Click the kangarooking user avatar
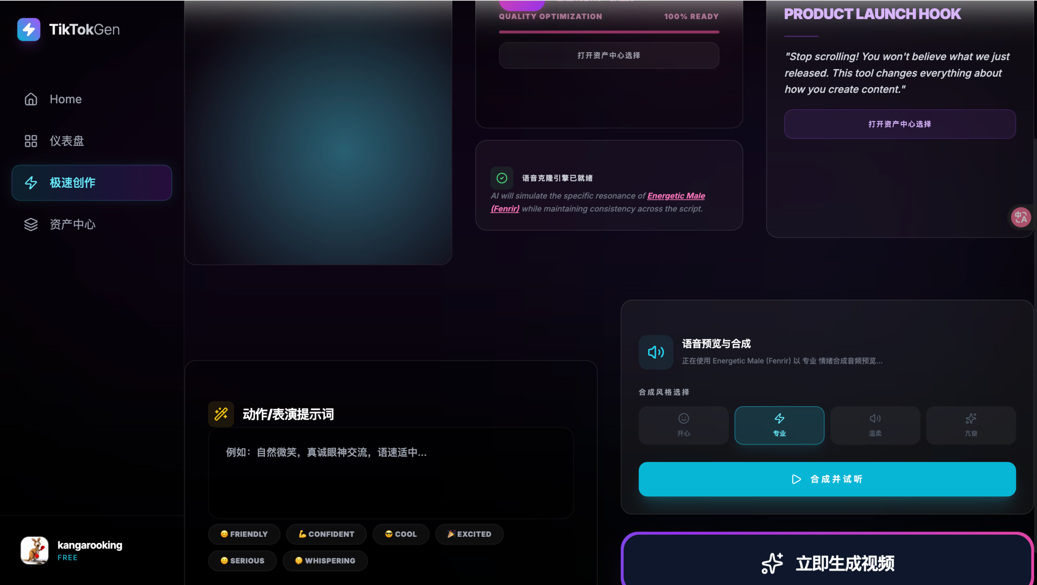The height and width of the screenshot is (585, 1037). pyautogui.click(x=35, y=550)
